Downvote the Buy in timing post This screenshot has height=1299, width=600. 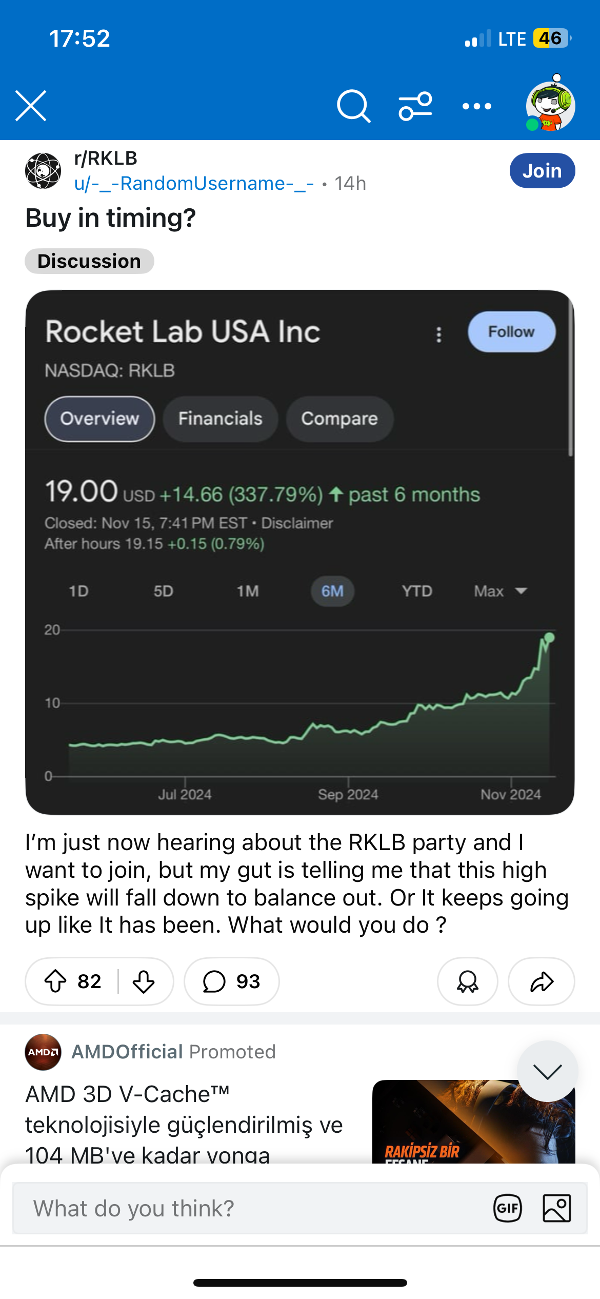[x=144, y=981]
